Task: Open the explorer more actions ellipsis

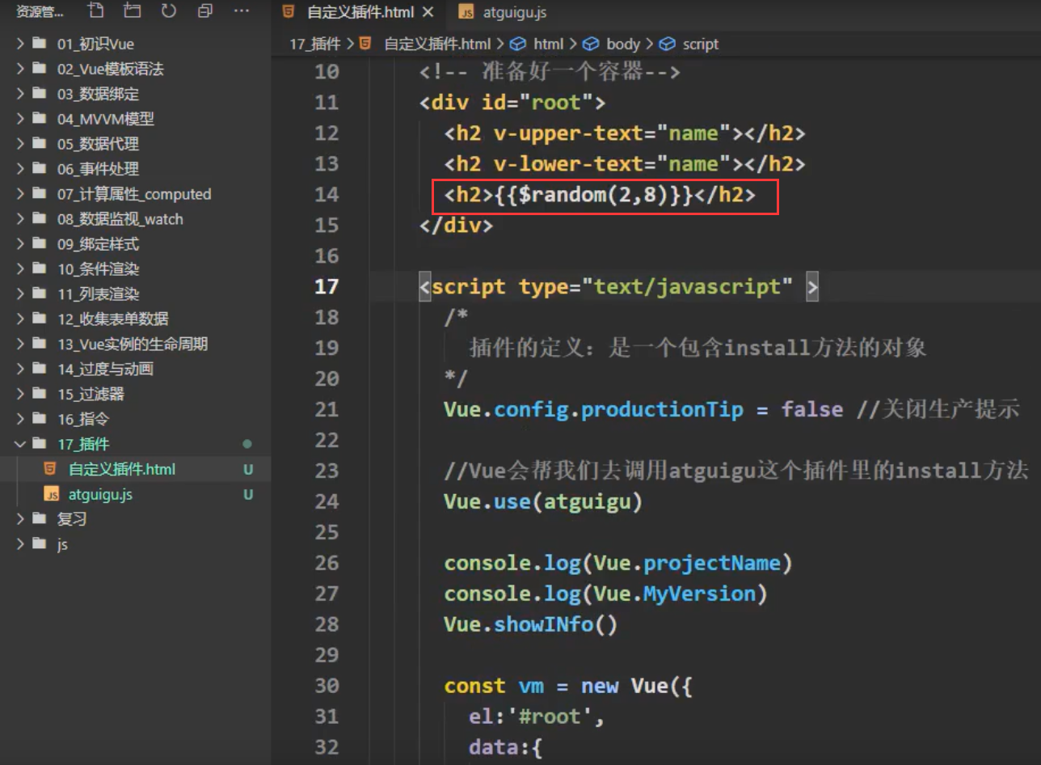Action: pos(241,11)
